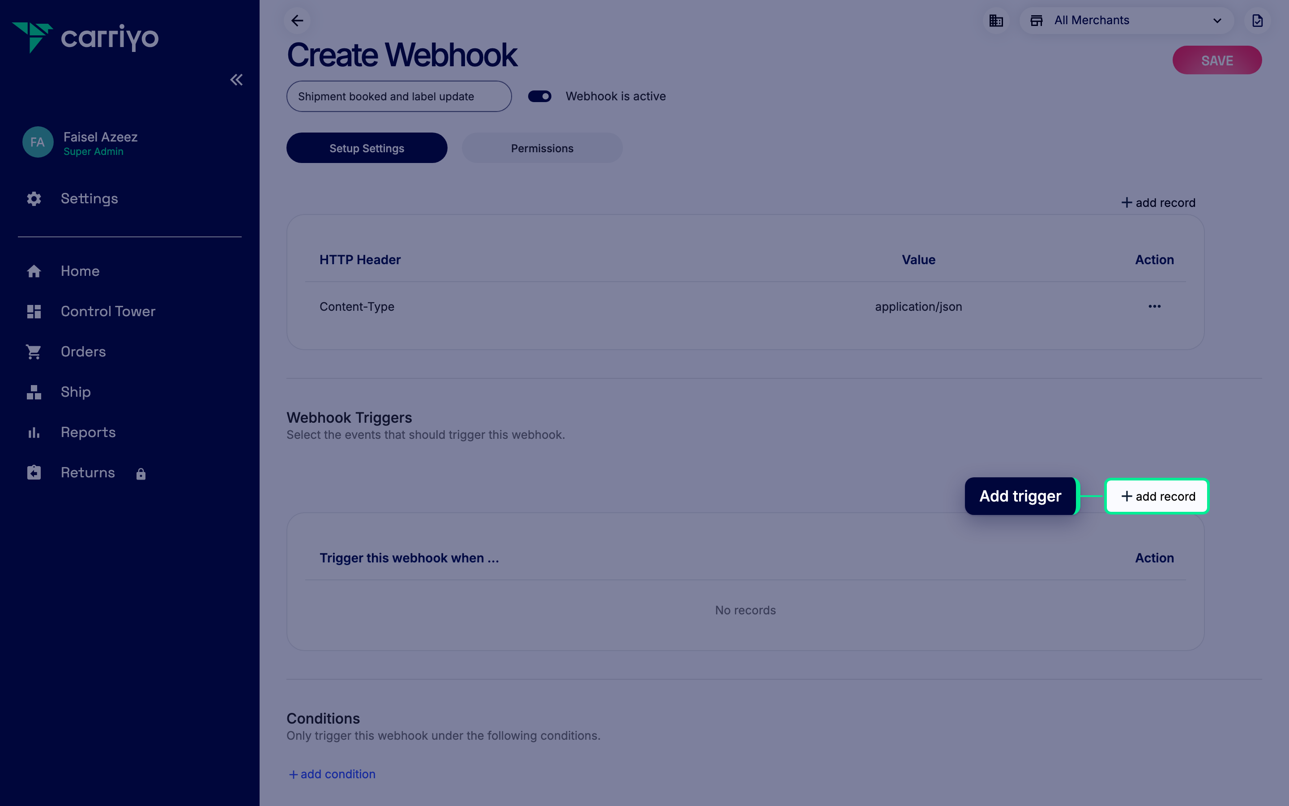
Task: Open the Returns menu item
Action: pos(88,473)
